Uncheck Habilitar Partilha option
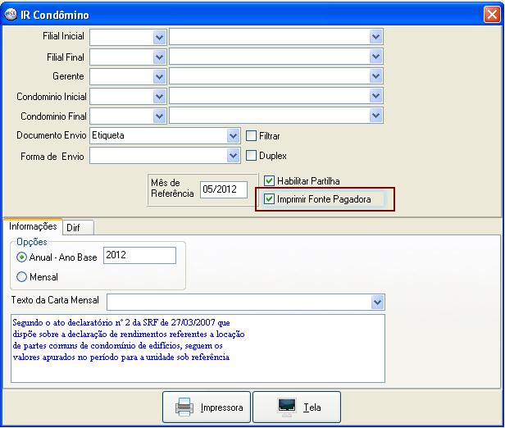This screenshot has height=428, width=505. [x=269, y=180]
